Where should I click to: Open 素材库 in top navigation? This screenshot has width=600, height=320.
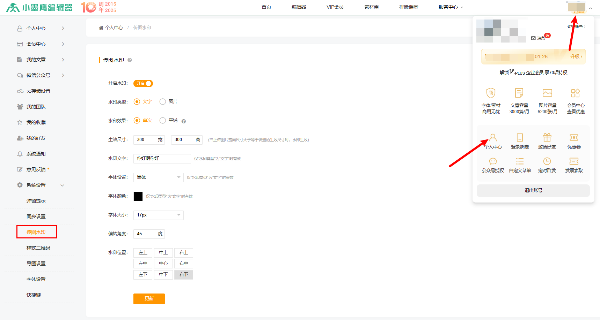(x=371, y=7)
